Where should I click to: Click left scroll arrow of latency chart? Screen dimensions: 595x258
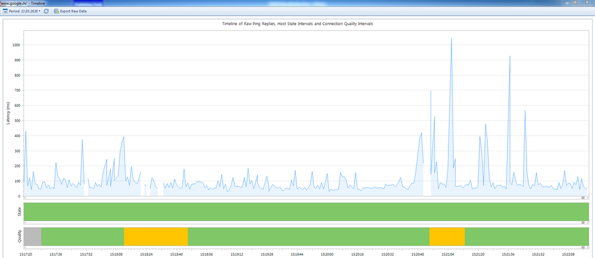tap(25, 198)
